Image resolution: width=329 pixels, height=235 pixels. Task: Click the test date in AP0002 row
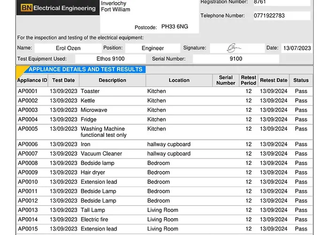tap(63, 101)
